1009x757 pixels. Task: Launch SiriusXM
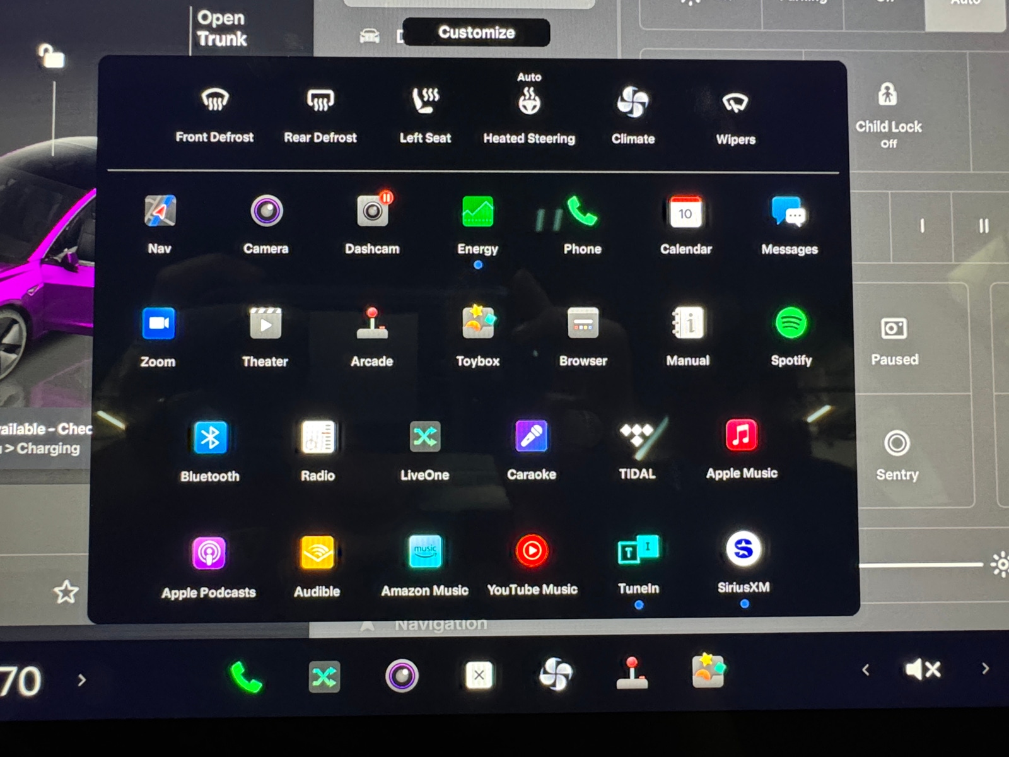pyautogui.click(x=744, y=549)
